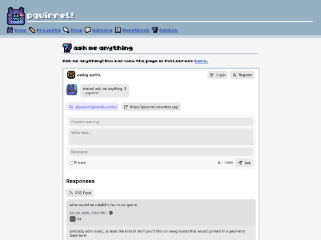
Task: Focus the Nickname field
Action: coord(161,152)
